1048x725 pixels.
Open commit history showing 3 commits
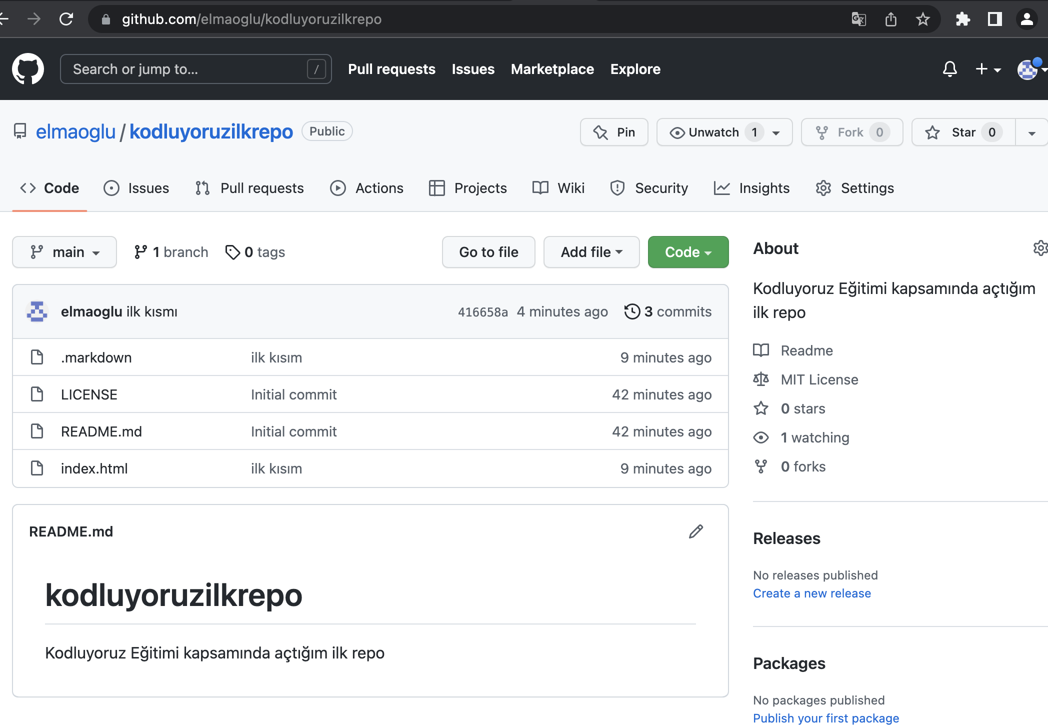pos(667,311)
